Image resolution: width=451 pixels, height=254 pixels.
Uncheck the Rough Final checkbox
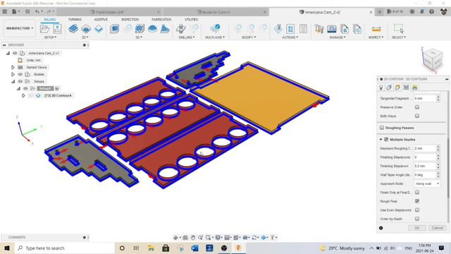coord(417,201)
